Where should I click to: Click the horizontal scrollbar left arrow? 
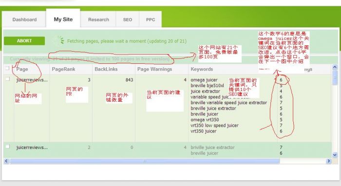[6, 161]
